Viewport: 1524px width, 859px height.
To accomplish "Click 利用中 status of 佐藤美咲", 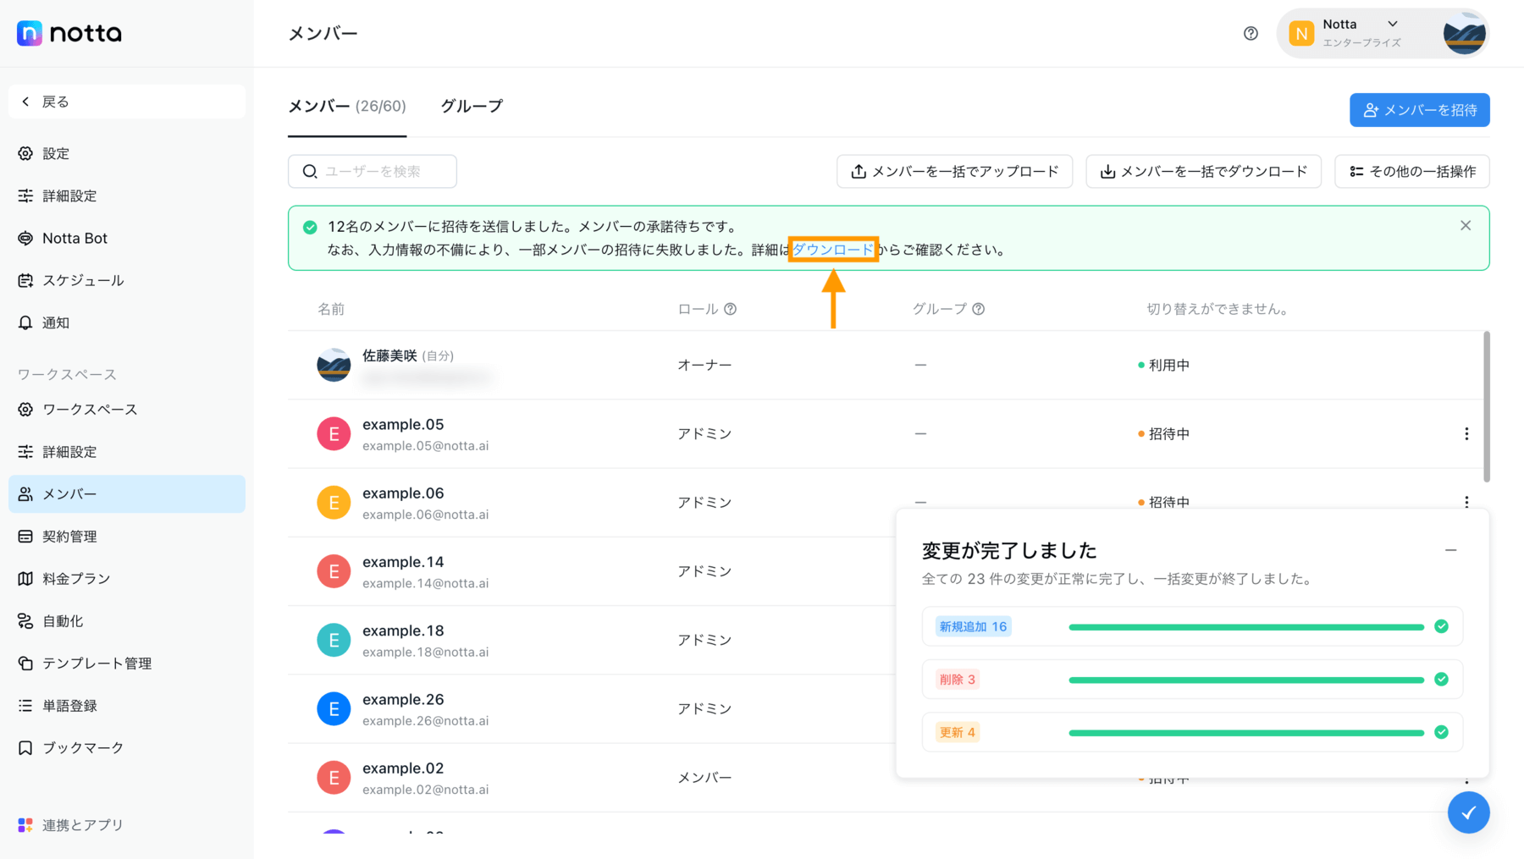I will (x=1164, y=365).
